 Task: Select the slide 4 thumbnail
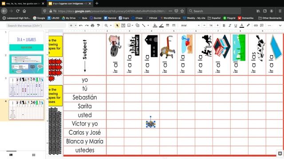click(26, 110)
